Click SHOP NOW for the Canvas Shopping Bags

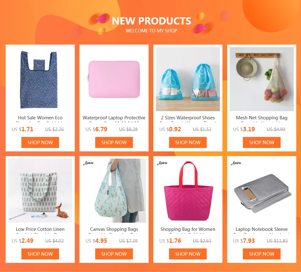point(114,254)
